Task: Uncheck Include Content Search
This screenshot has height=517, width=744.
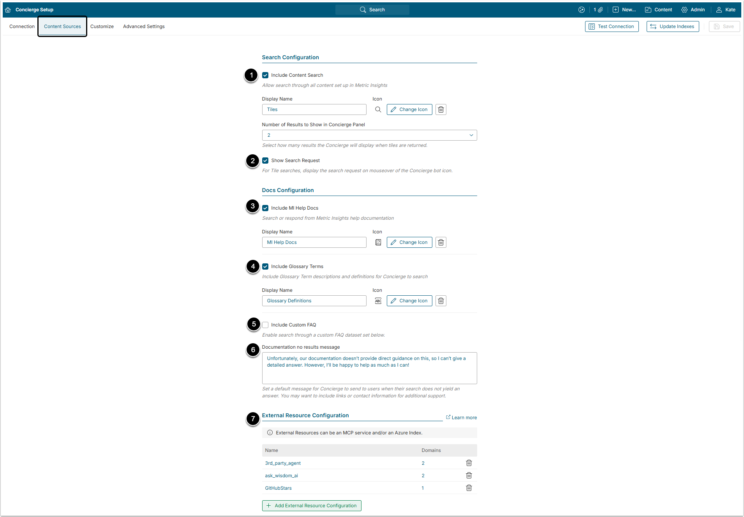Action: click(x=265, y=75)
